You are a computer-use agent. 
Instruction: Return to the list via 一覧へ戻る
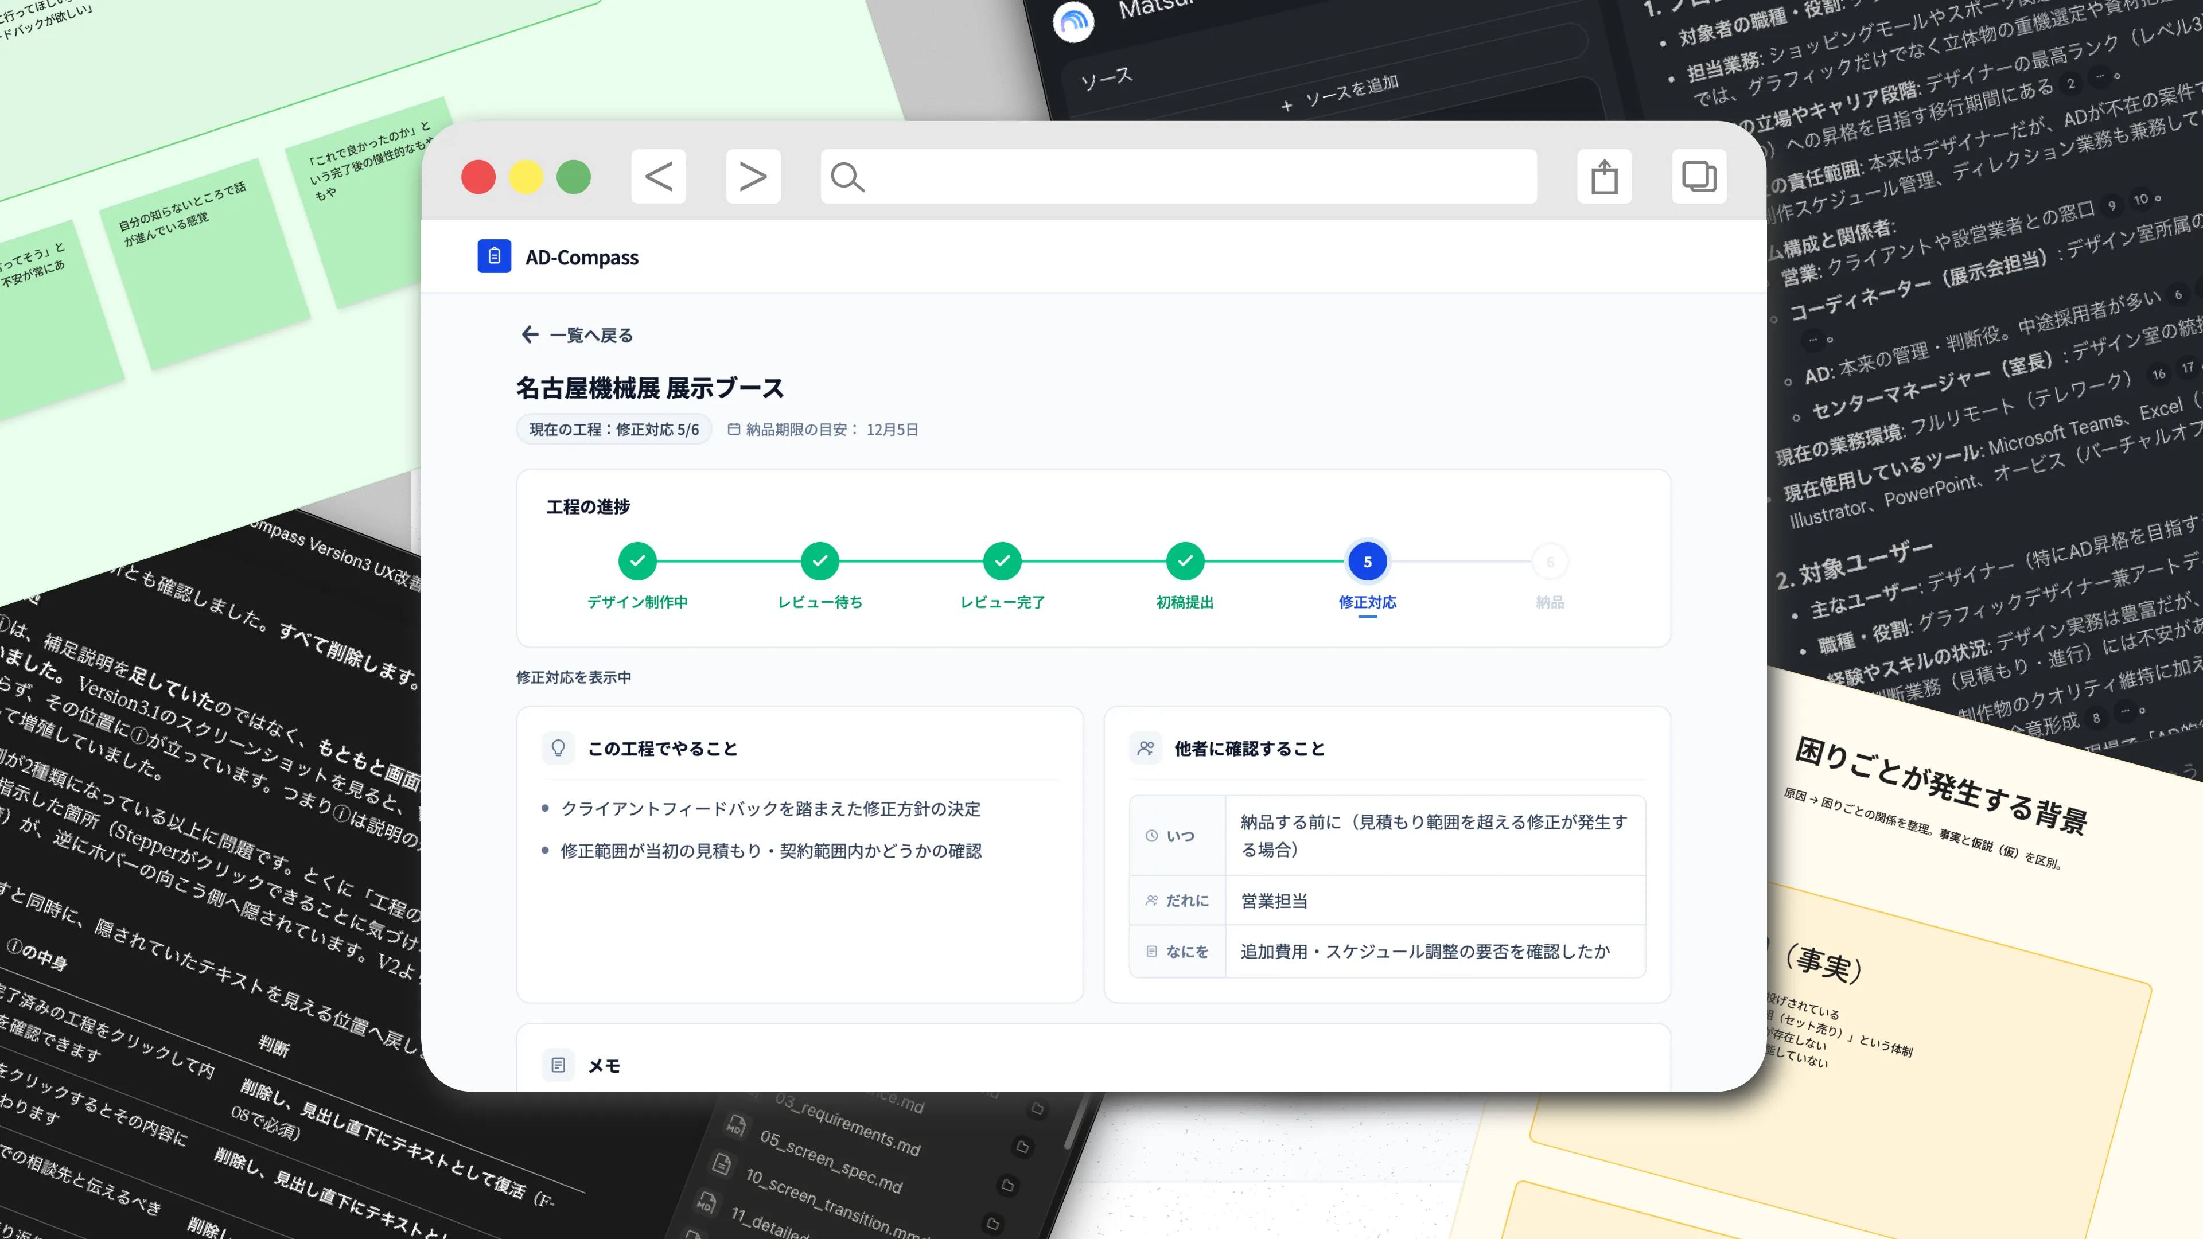coord(577,335)
